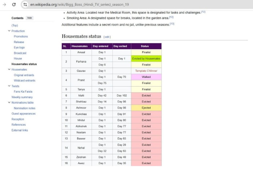
Task: Open the Eye logo subsection
Action: [x=19, y=47]
